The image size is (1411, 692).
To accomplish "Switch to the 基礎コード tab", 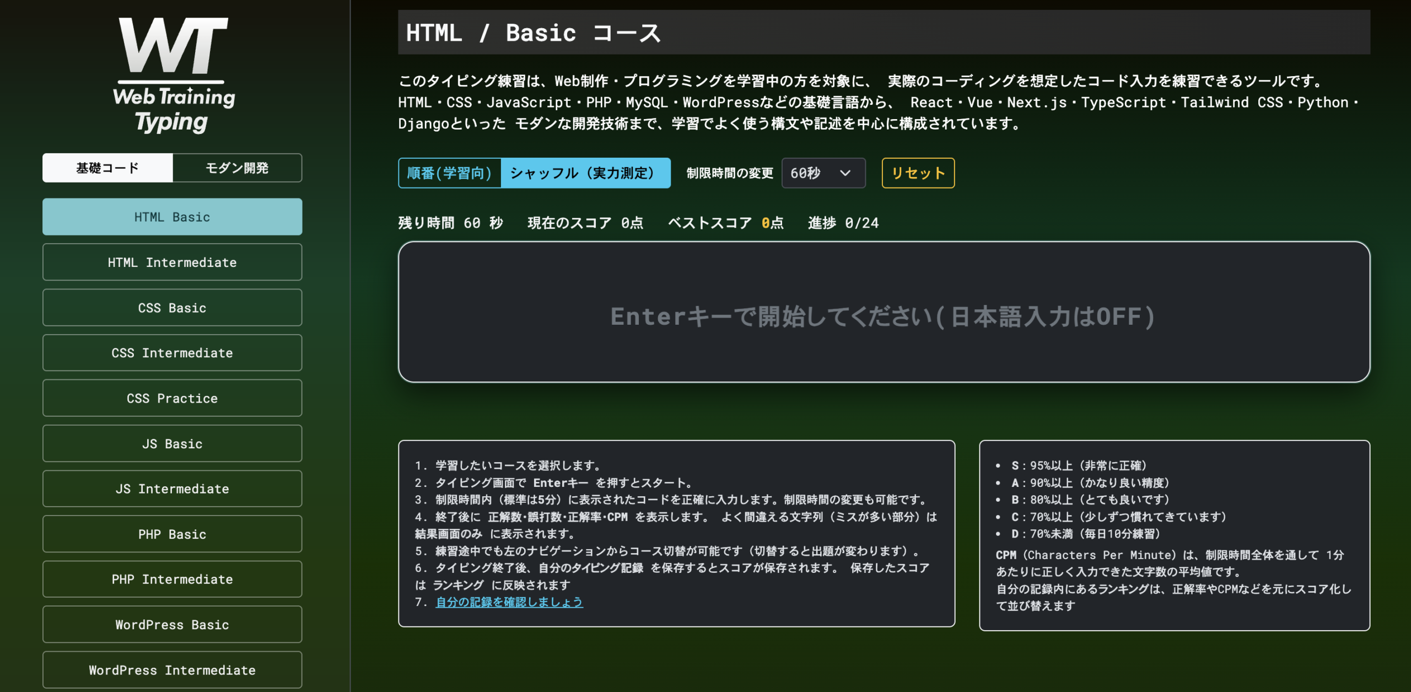I will click(107, 168).
